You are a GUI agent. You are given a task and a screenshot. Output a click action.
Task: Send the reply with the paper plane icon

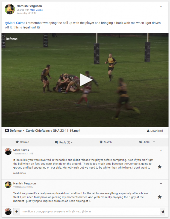163,211
